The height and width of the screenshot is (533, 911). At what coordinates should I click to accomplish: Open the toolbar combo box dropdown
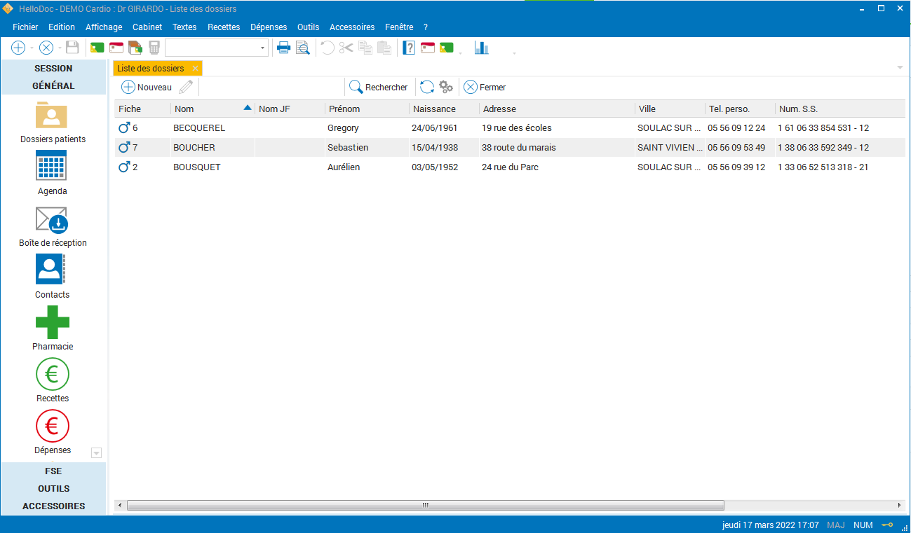(263, 48)
